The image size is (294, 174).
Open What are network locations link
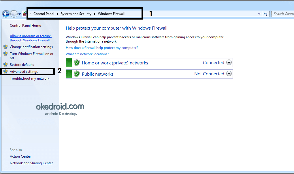point(87,54)
